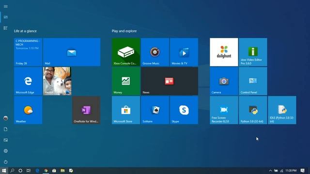This screenshot has height=174, width=310.
Task: Open File Explorer from the taskbar
Action: 62,171
